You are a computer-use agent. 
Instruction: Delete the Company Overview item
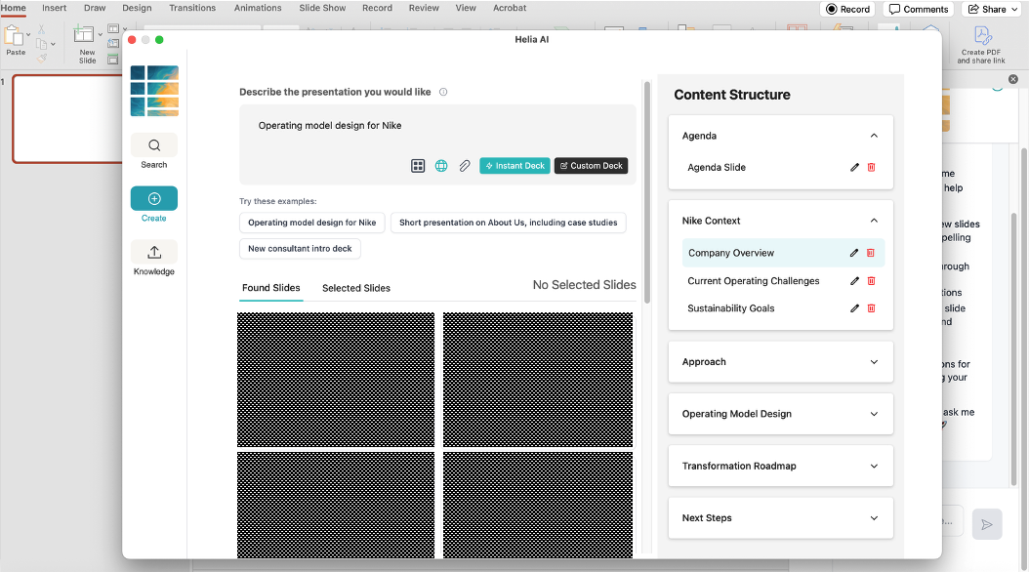coord(871,253)
